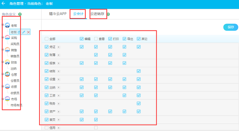
Task: Expand the 账簿 row arrow
Action: (59, 55)
